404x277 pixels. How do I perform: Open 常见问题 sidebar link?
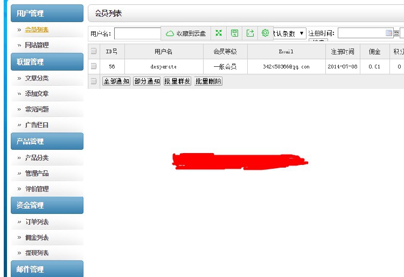[x=37, y=109]
